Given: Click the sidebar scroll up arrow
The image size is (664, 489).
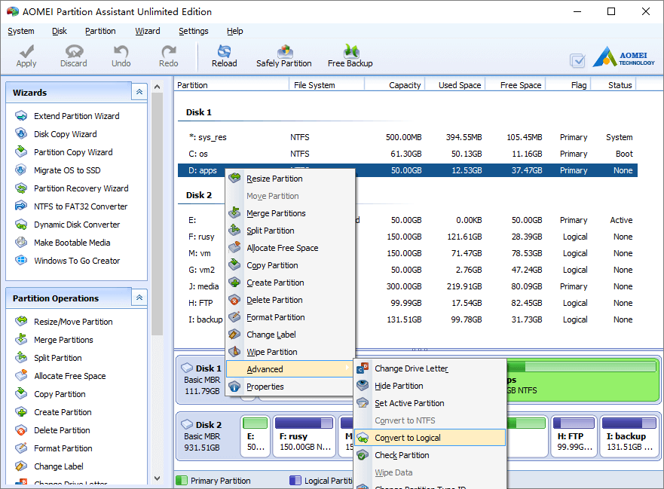Looking at the screenshot, I should 157,87.
